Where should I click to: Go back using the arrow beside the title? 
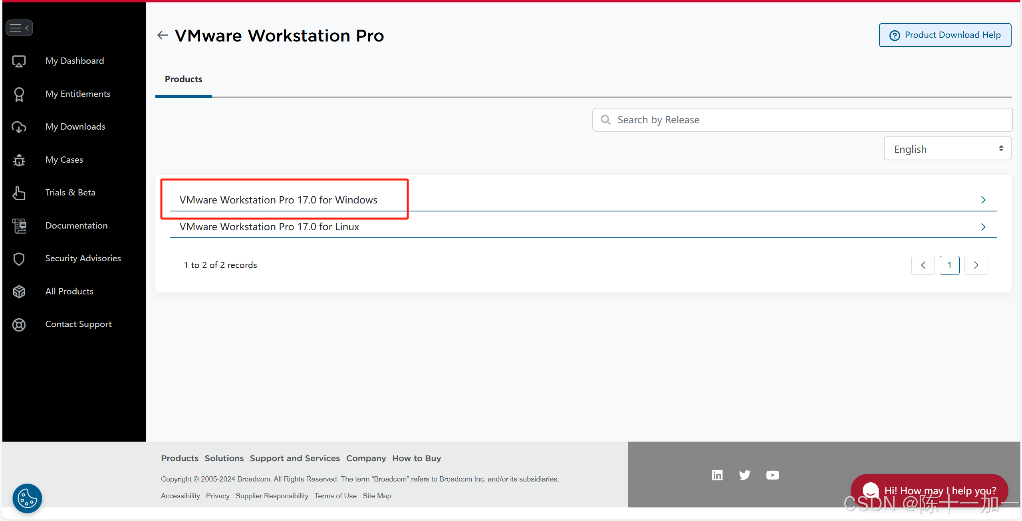click(162, 36)
